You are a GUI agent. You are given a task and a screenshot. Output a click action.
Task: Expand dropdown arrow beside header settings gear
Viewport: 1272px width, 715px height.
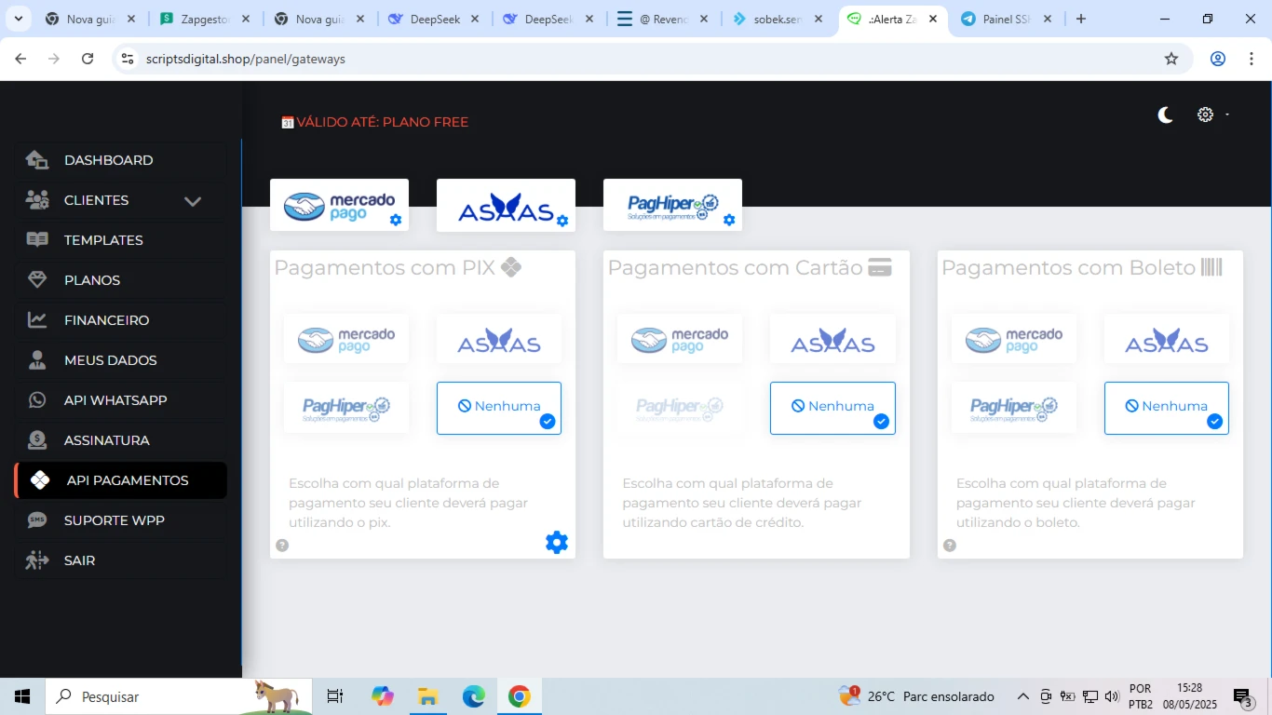[1227, 115]
